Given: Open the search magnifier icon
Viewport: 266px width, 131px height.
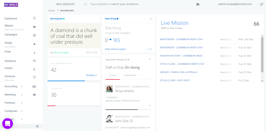Looking at the screenshot, I should 86,4.
